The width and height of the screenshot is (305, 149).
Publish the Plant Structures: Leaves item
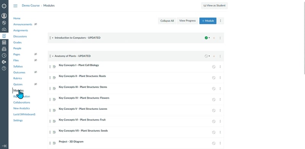point(213,110)
